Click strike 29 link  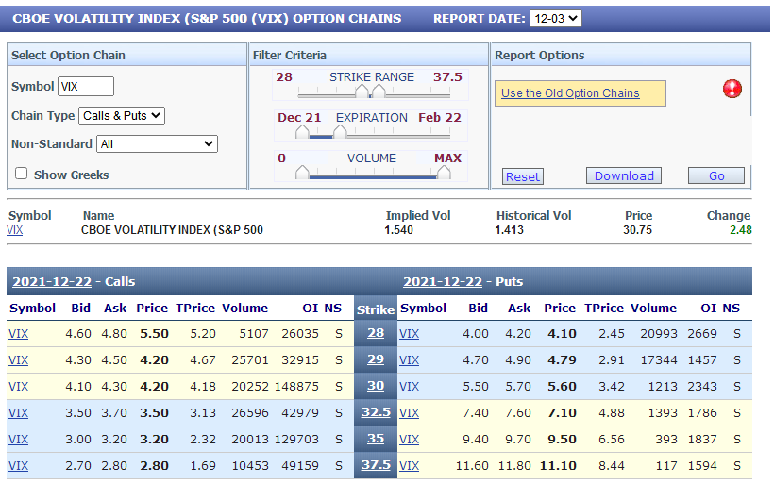[x=376, y=359]
